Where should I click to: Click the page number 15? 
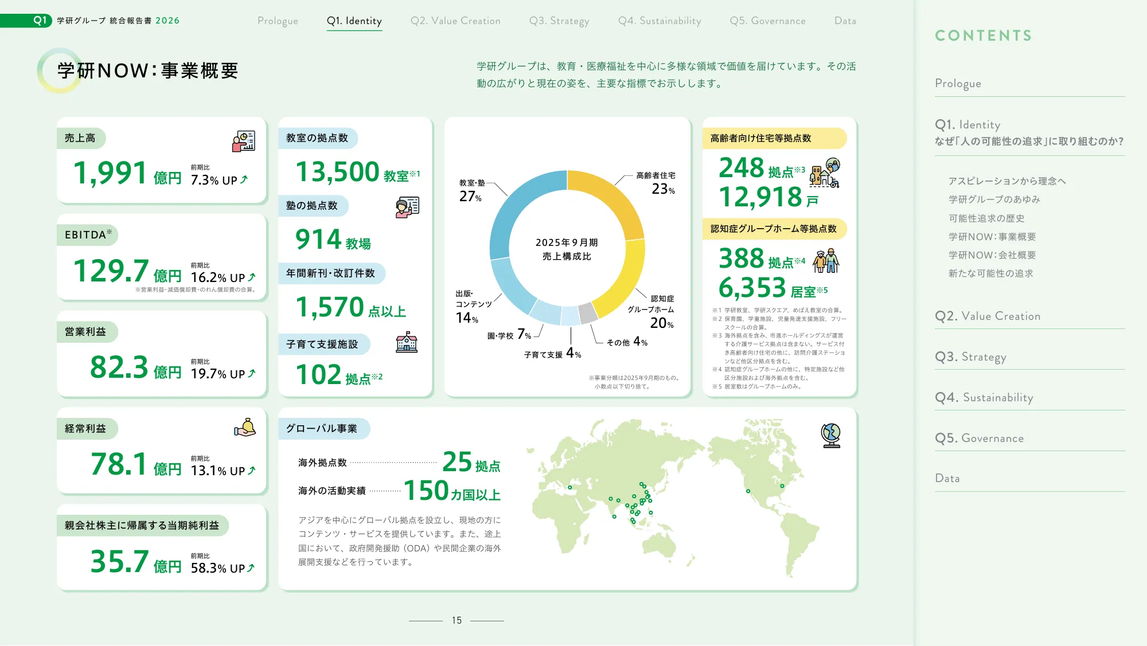pos(457,620)
